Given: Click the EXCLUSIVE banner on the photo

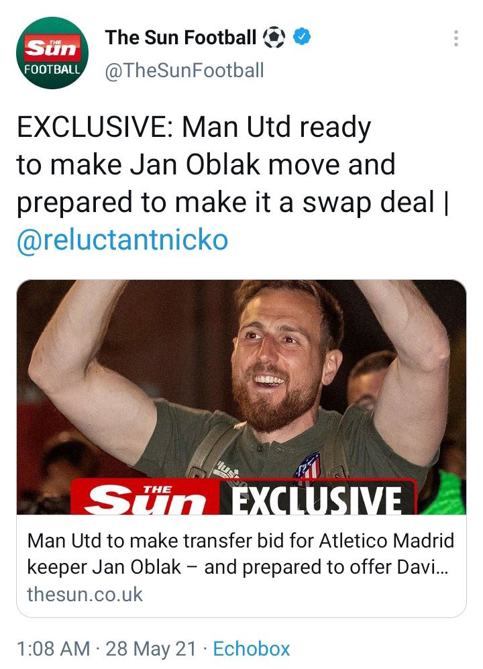Looking at the screenshot, I should (317, 499).
